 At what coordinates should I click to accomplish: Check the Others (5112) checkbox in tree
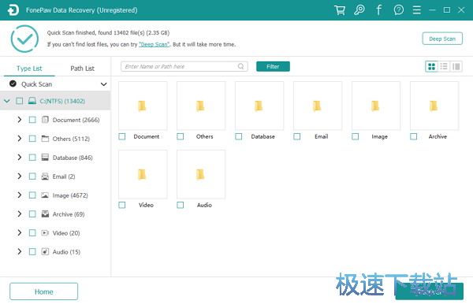point(32,139)
